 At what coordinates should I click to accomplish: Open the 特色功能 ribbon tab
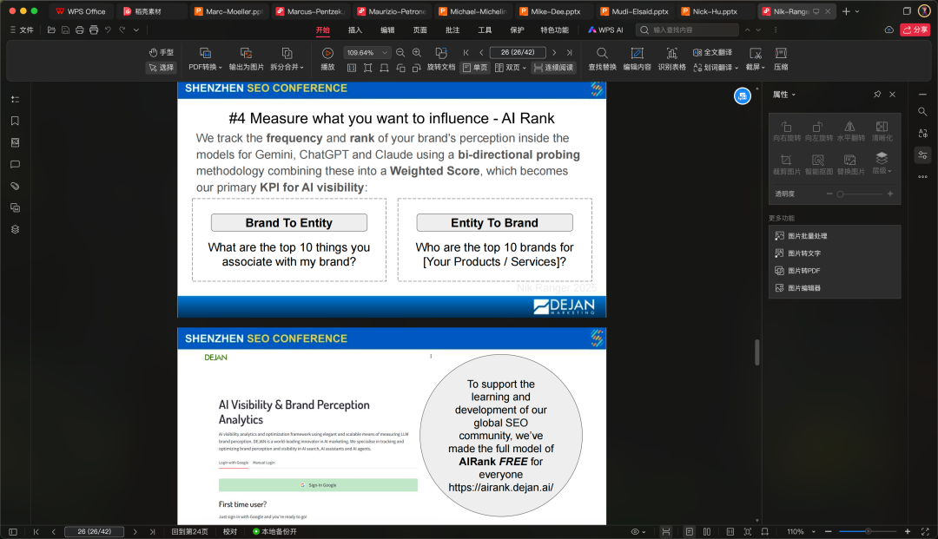pyautogui.click(x=554, y=30)
